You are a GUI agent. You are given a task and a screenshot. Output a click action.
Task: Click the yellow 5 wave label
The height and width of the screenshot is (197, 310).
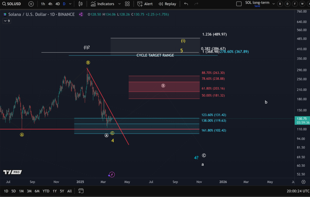click(182, 50)
